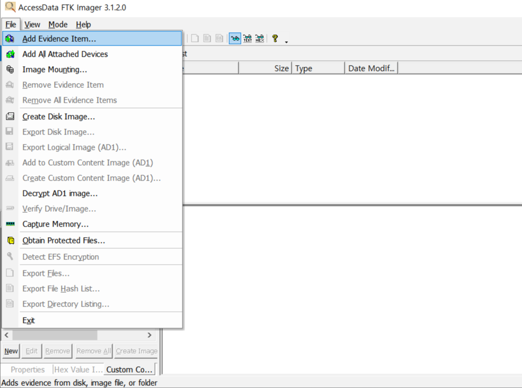Click the automatic preview glasses toolbar icon
This screenshot has height=388, width=522.
[235, 39]
